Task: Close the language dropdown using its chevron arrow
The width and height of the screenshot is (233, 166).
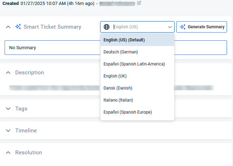Action: (169, 27)
